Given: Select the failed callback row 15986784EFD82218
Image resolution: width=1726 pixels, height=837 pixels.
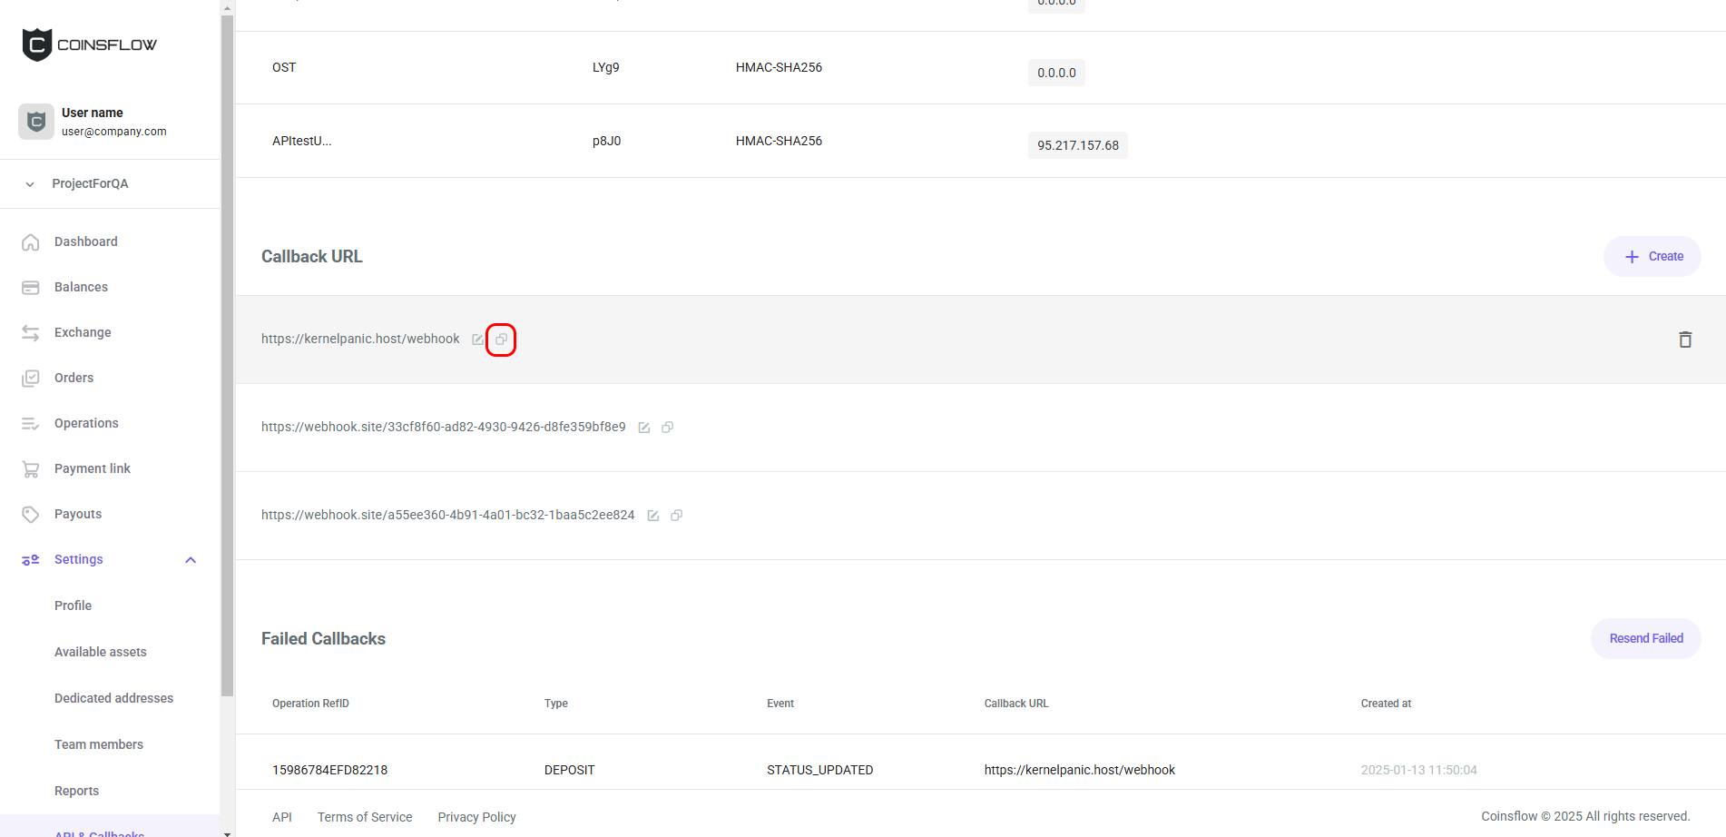Looking at the screenshot, I should point(329,770).
